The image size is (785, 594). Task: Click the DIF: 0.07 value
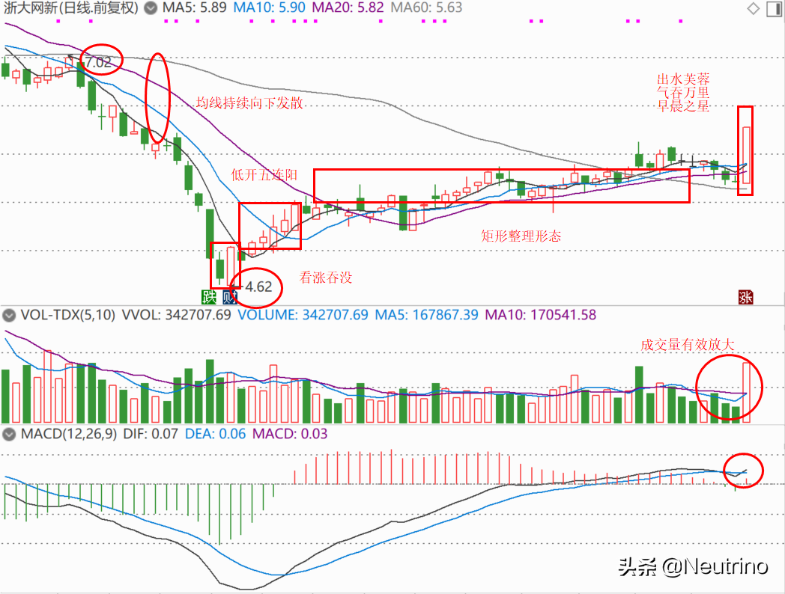(x=151, y=434)
